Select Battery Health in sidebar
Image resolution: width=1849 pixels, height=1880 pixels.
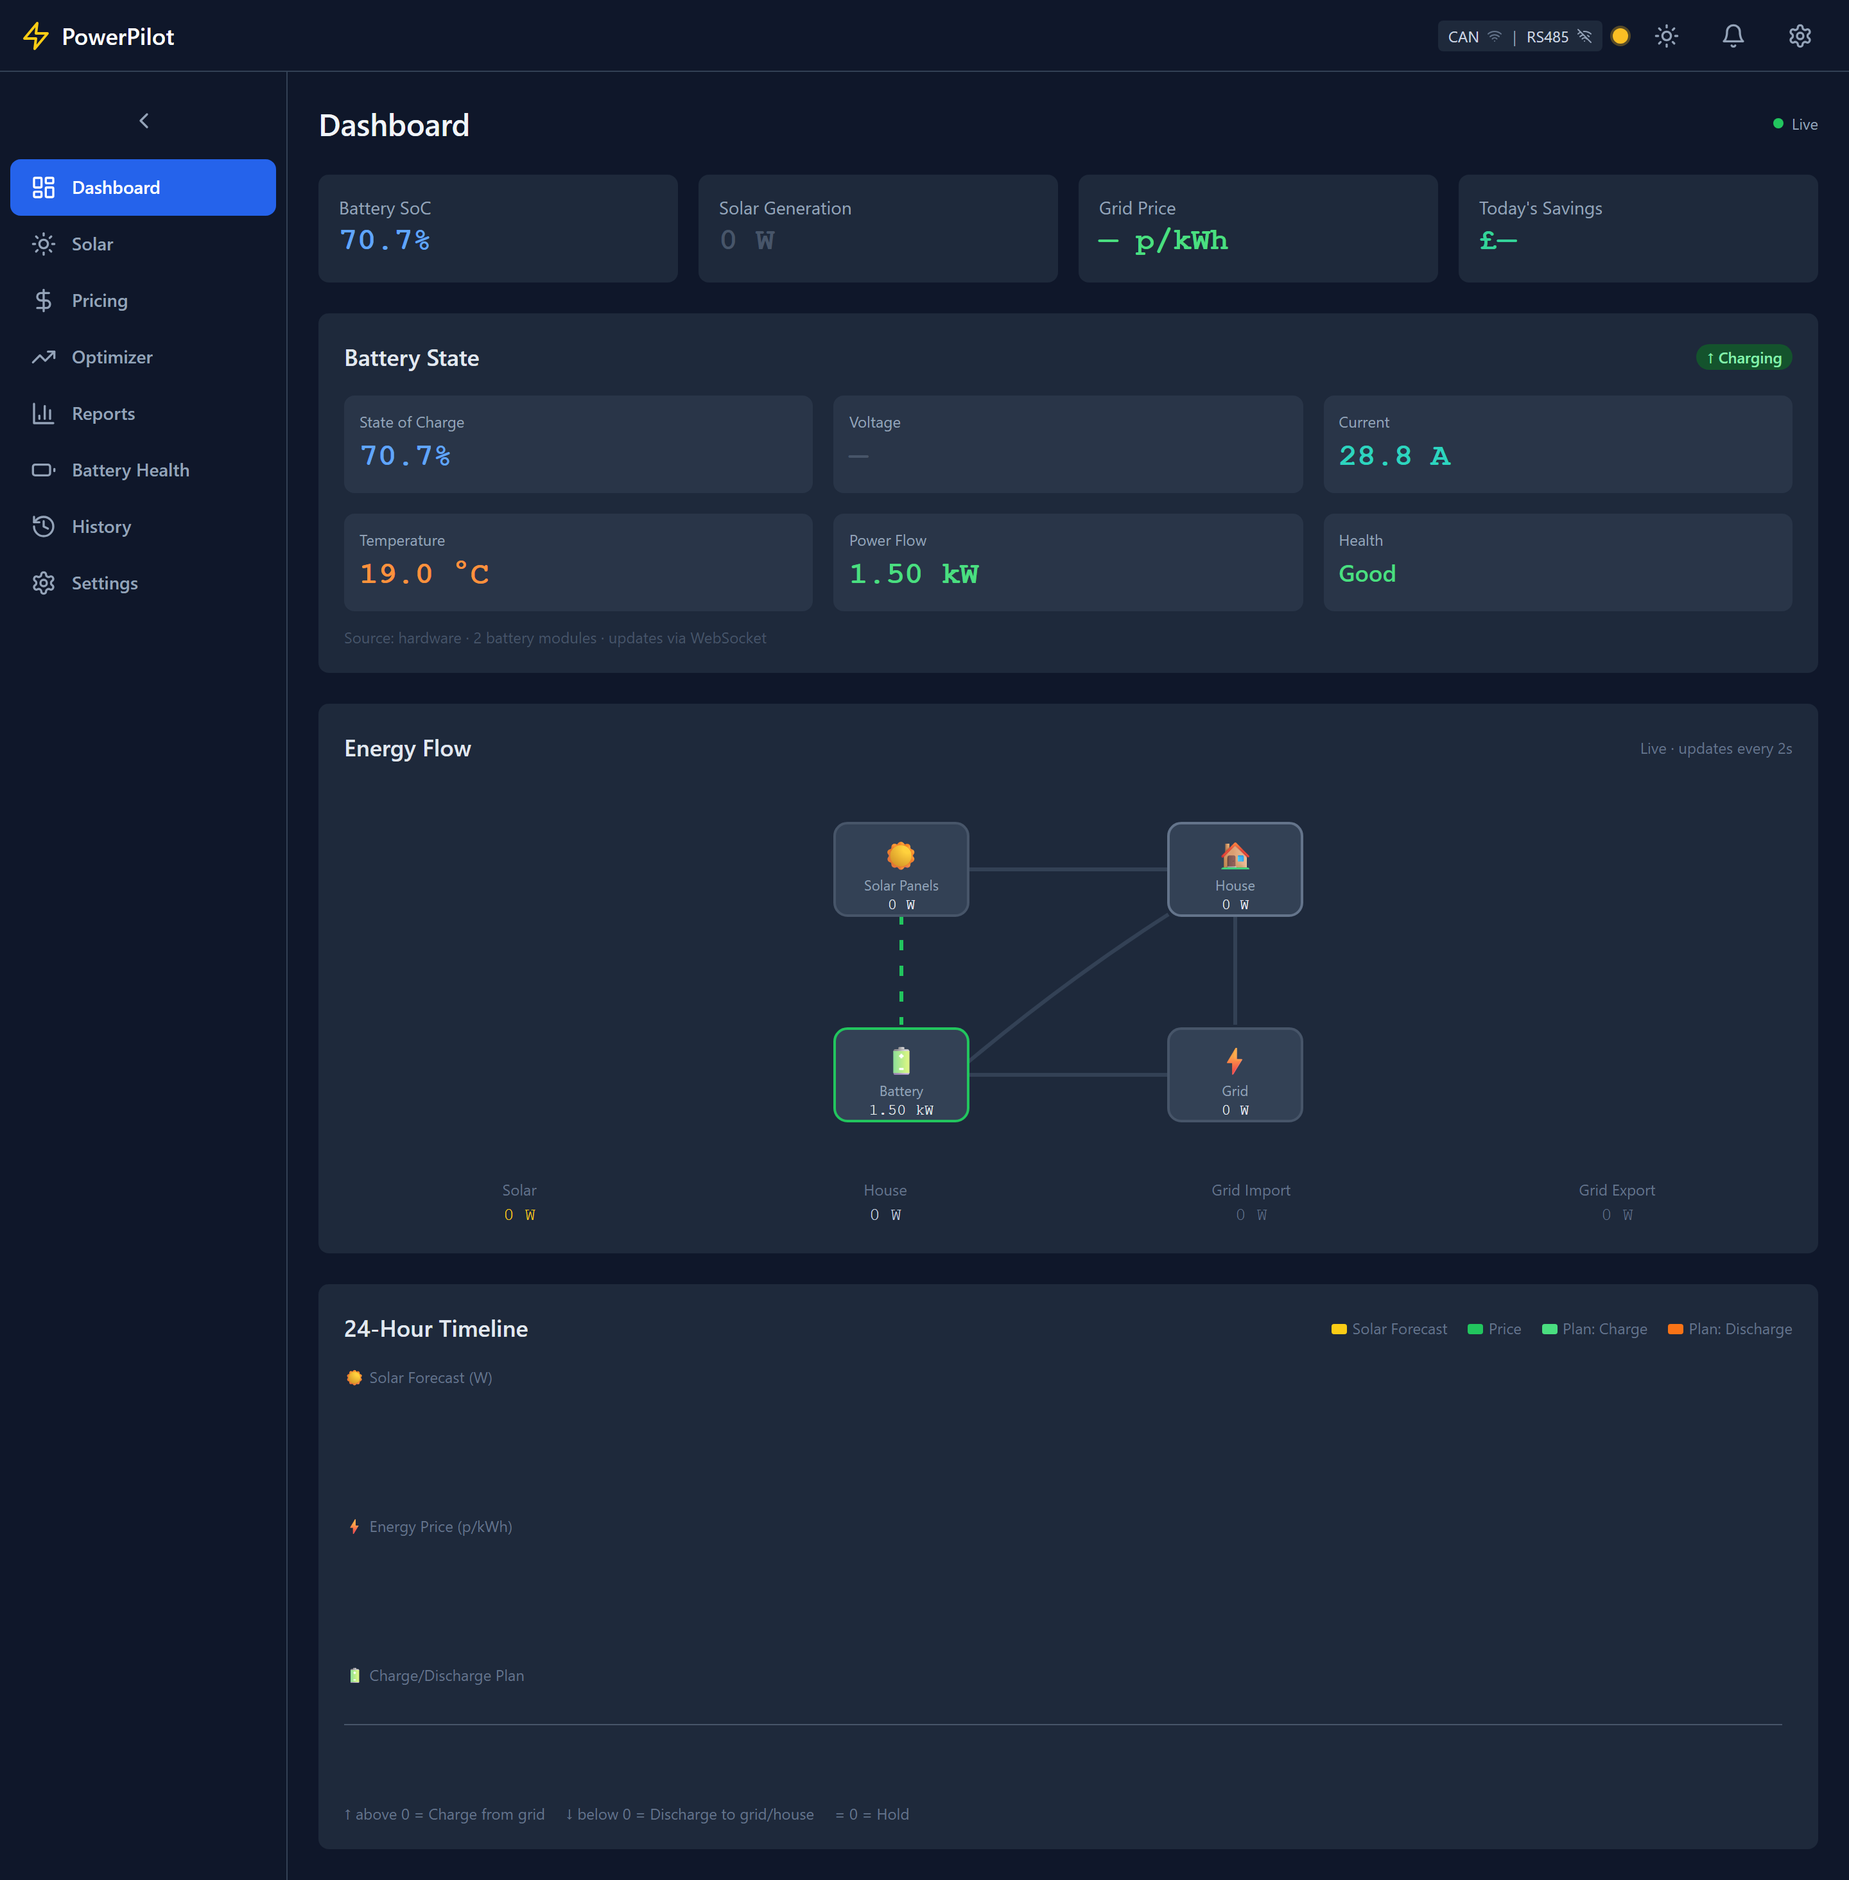click(143, 470)
